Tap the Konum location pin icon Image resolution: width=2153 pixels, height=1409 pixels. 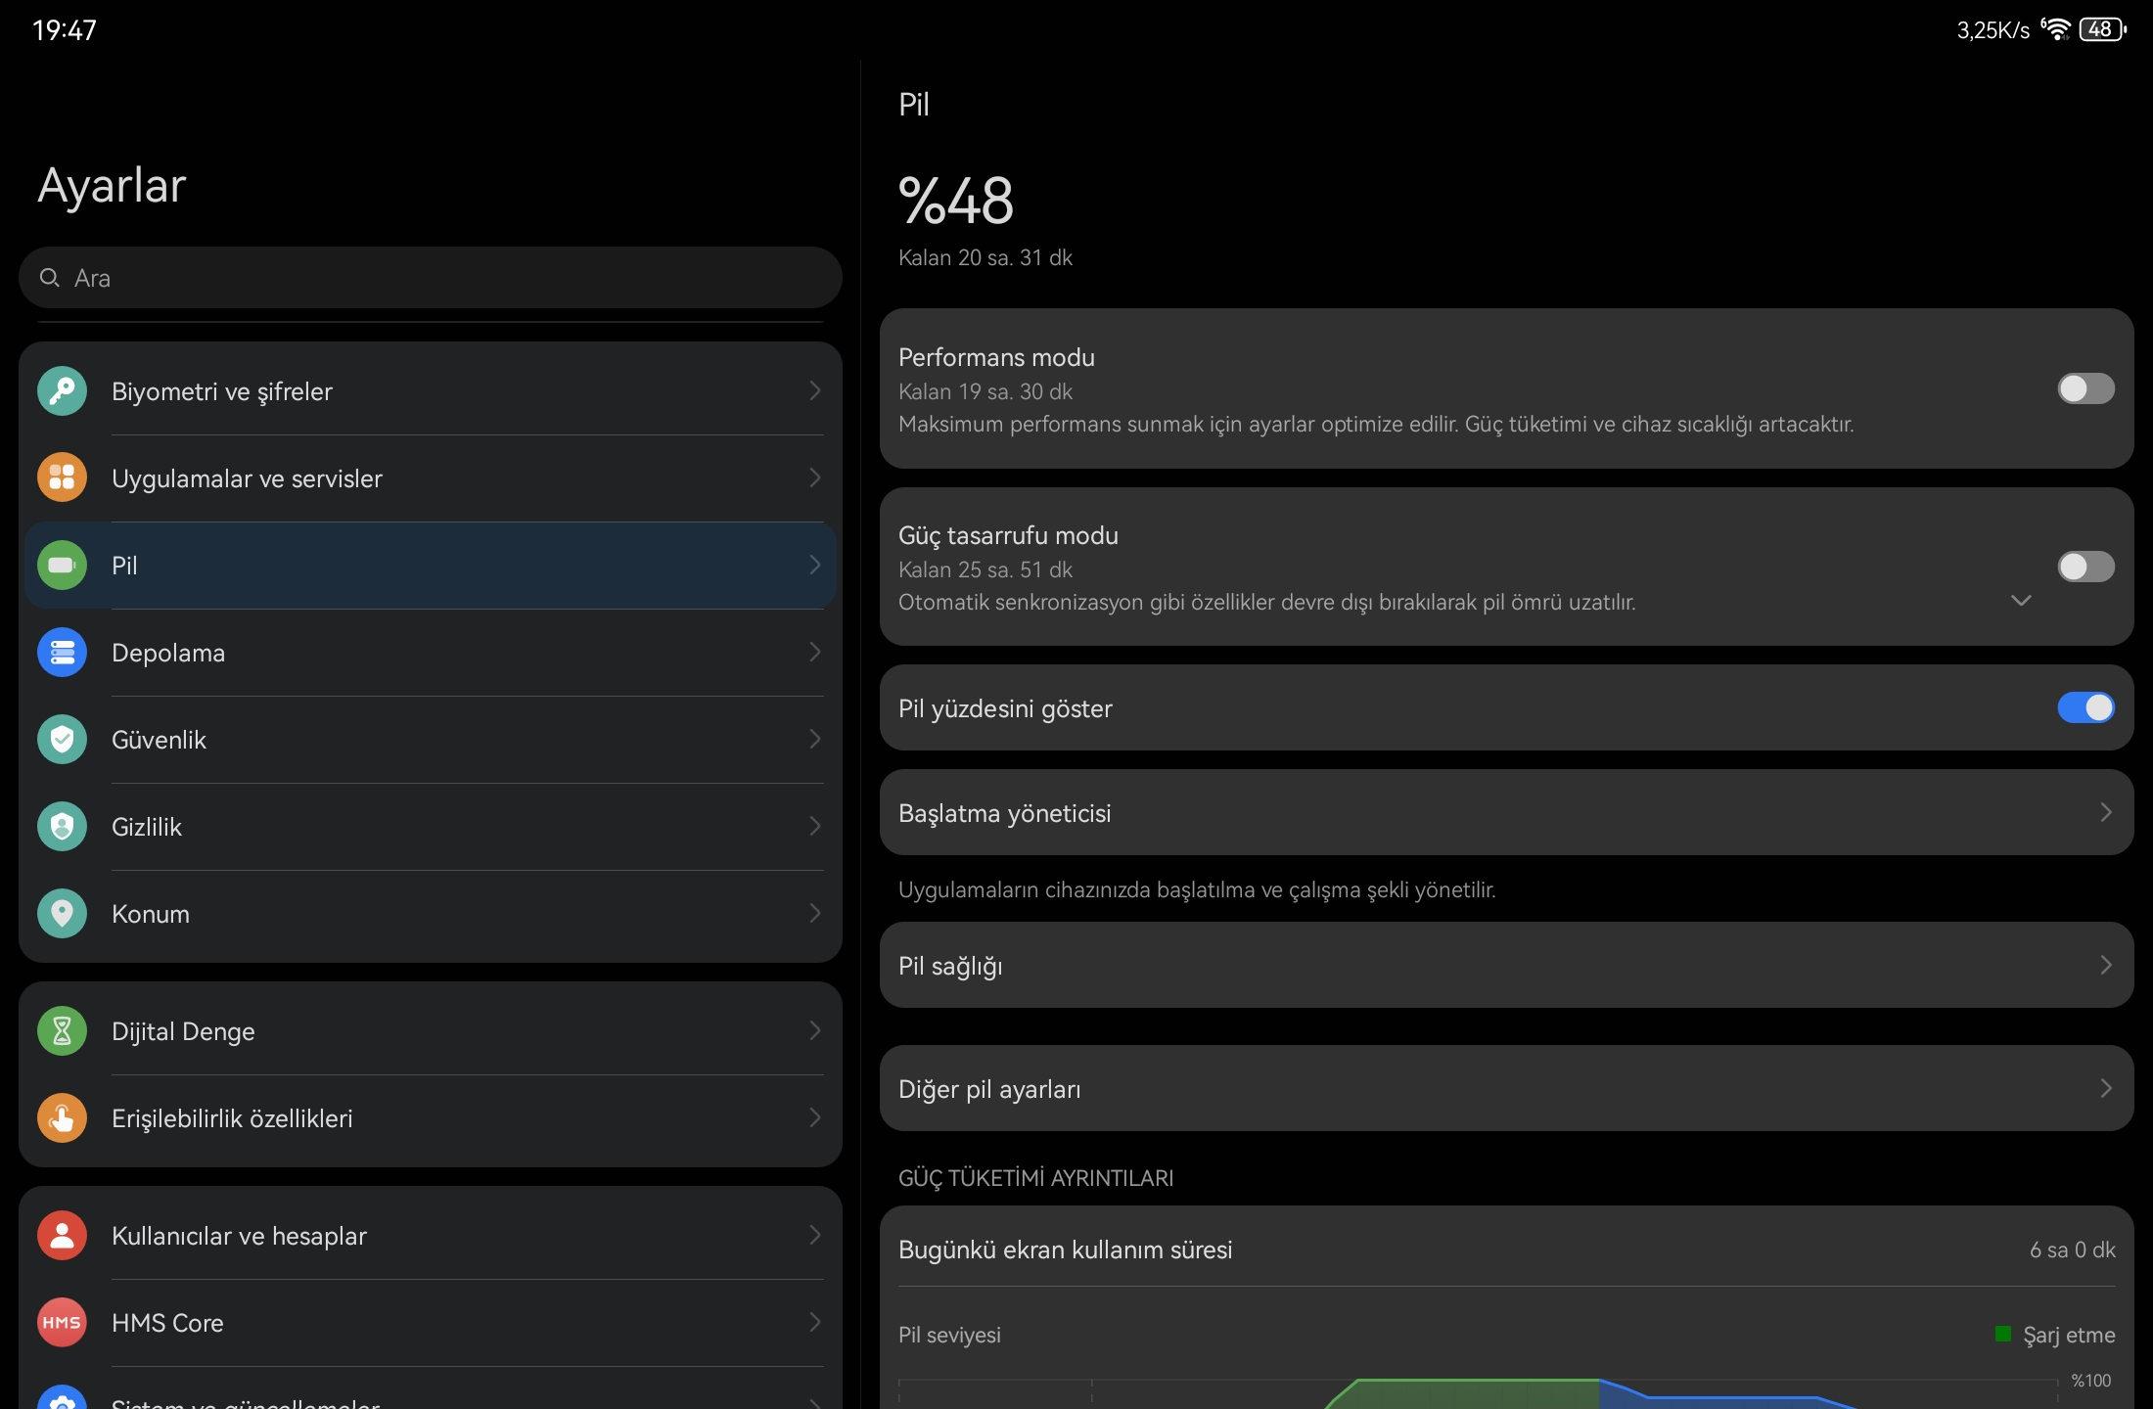62,914
